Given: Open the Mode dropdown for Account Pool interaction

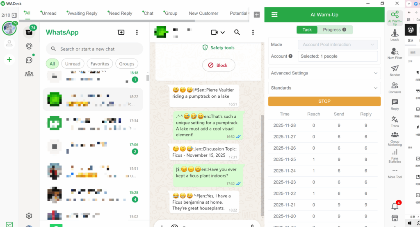Looking at the screenshot, I should coord(338,45).
